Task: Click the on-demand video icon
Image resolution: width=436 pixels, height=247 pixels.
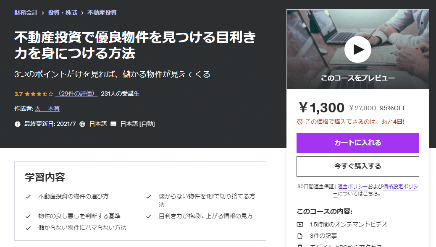Action: click(300, 224)
